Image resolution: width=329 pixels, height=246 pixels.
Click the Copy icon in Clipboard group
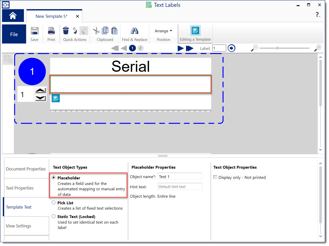point(105,30)
